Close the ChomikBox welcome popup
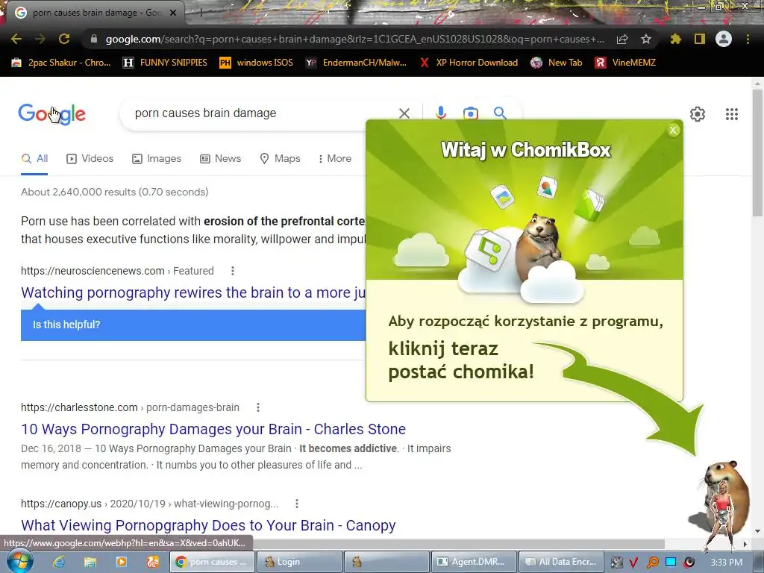The image size is (764, 573). tap(673, 130)
